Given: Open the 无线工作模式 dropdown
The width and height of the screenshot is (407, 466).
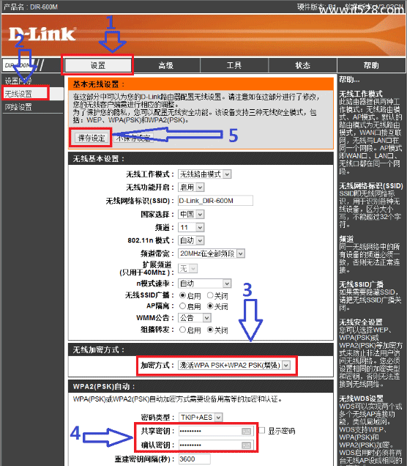Looking at the screenshot, I should 204,174.
